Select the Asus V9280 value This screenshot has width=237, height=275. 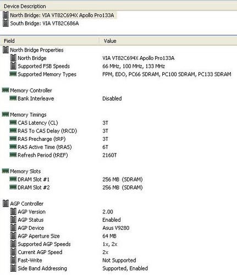click(116, 228)
